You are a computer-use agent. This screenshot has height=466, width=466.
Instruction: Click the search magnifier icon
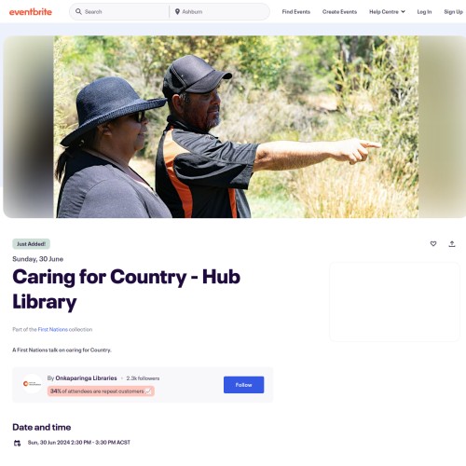[78, 12]
